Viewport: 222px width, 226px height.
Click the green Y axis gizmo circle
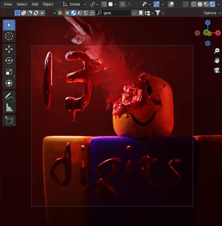point(206,32)
